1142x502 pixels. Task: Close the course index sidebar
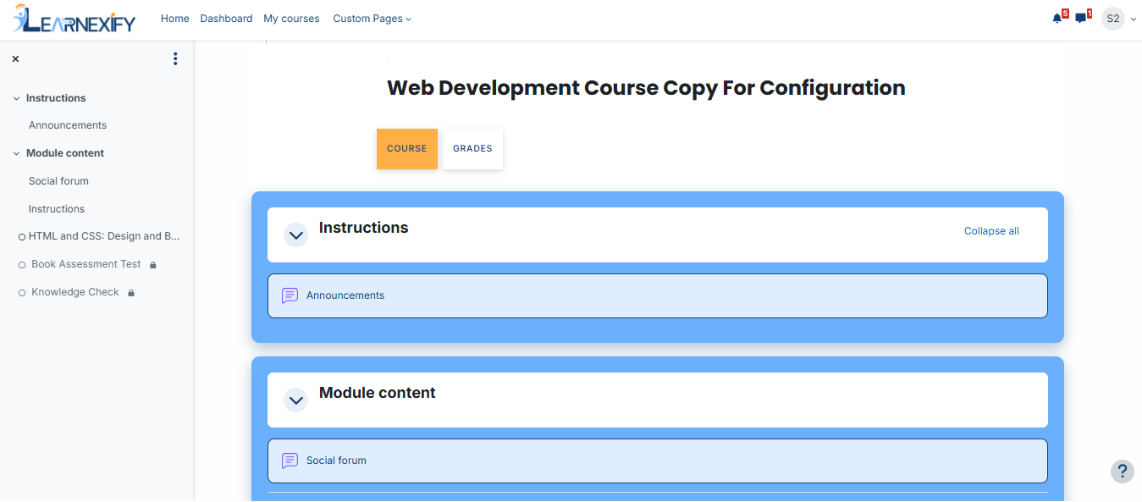pyautogui.click(x=15, y=59)
